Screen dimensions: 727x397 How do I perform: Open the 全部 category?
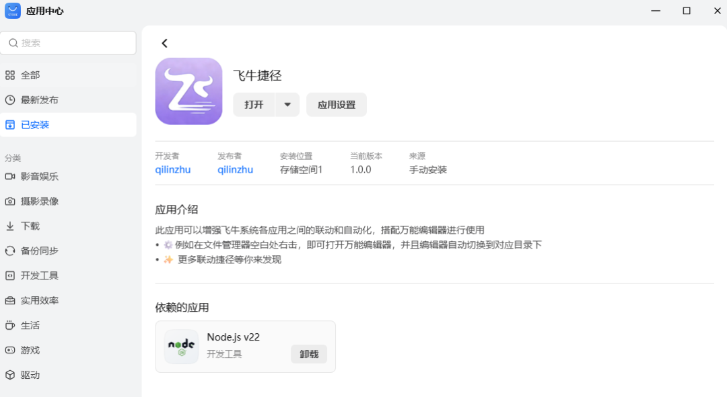click(x=68, y=75)
